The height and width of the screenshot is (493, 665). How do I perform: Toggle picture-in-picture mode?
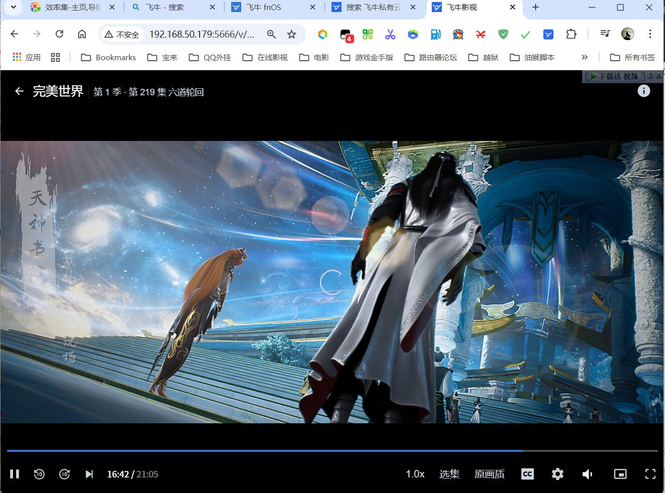620,474
